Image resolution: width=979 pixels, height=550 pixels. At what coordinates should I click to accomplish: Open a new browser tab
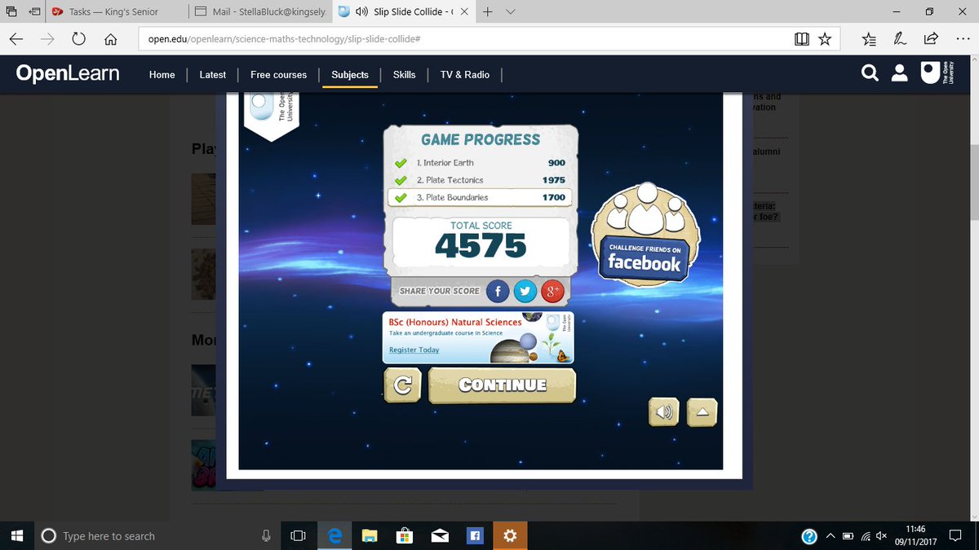[488, 12]
